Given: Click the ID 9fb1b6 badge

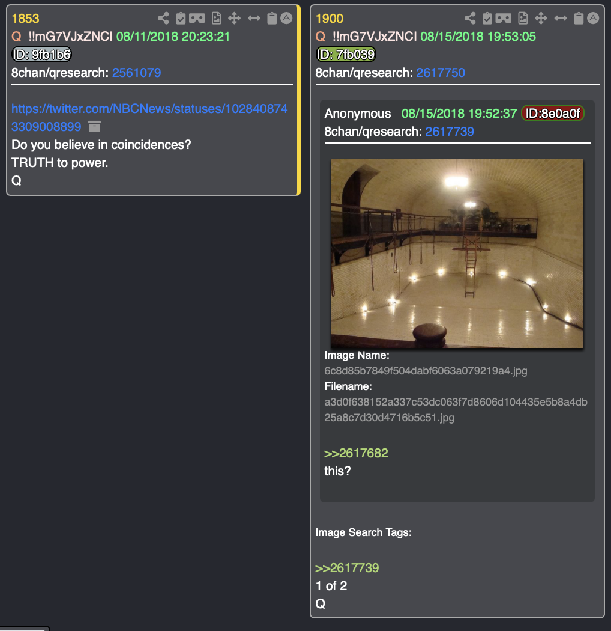Looking at the screenshot, I should pyautogui.click(x=42, y=54).
